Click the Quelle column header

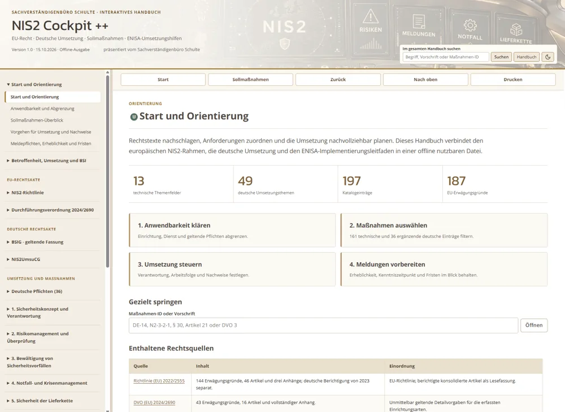pos(160,366)
